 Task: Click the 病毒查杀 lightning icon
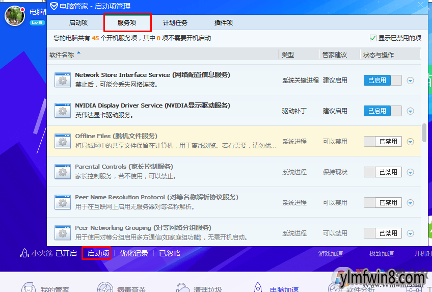[x=105, y=287]
